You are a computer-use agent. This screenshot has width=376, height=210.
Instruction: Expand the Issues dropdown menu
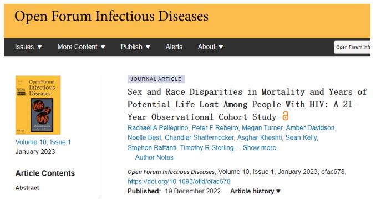coord(28,47)
